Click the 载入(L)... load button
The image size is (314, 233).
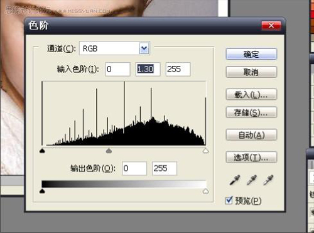[251, 95]
